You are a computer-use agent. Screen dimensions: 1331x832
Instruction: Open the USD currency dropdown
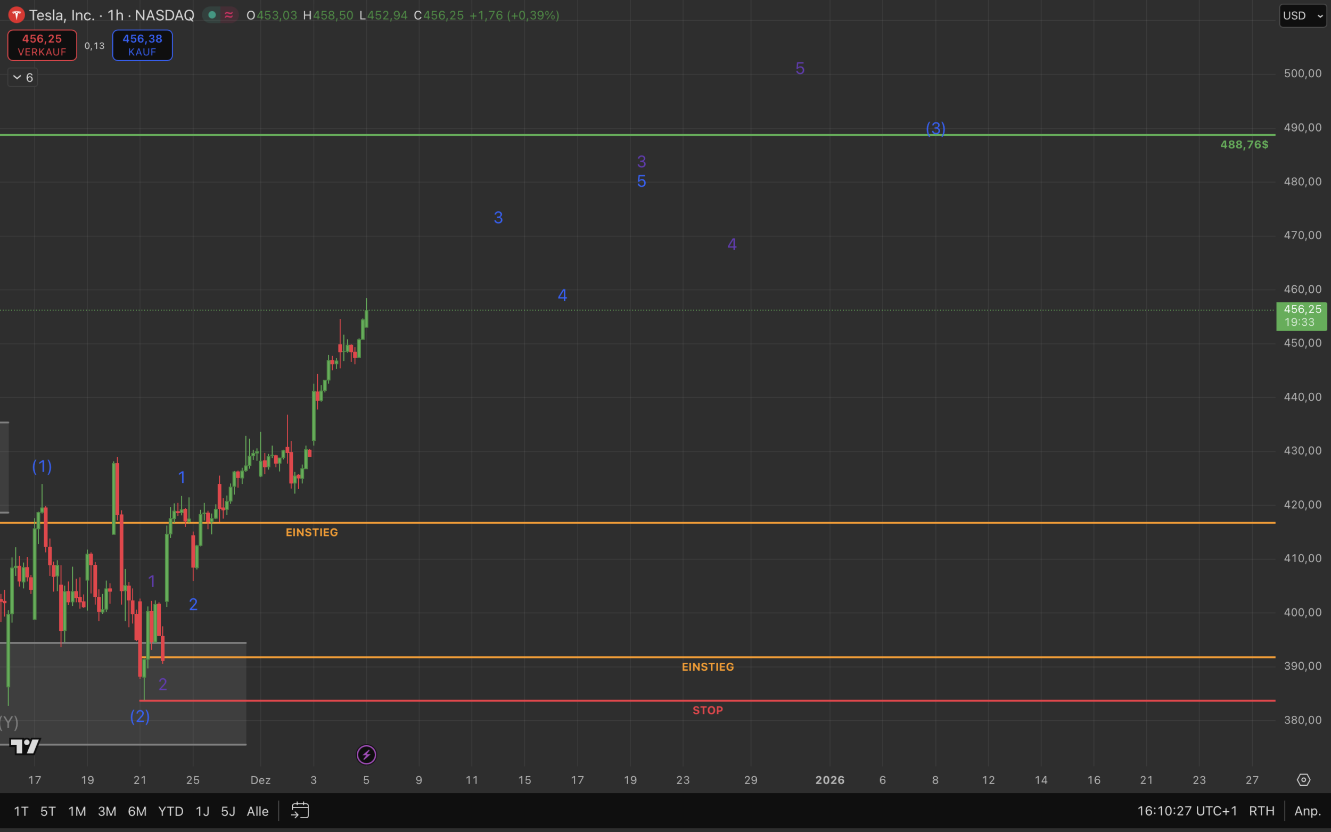1302,15
